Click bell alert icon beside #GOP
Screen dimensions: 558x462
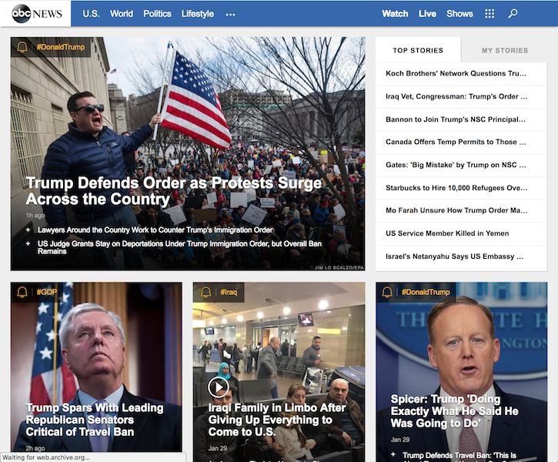[22, 293]
